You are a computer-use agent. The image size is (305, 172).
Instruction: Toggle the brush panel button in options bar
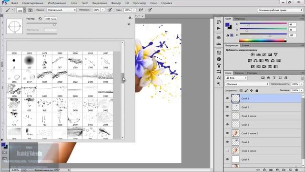[x=30, y=10]
